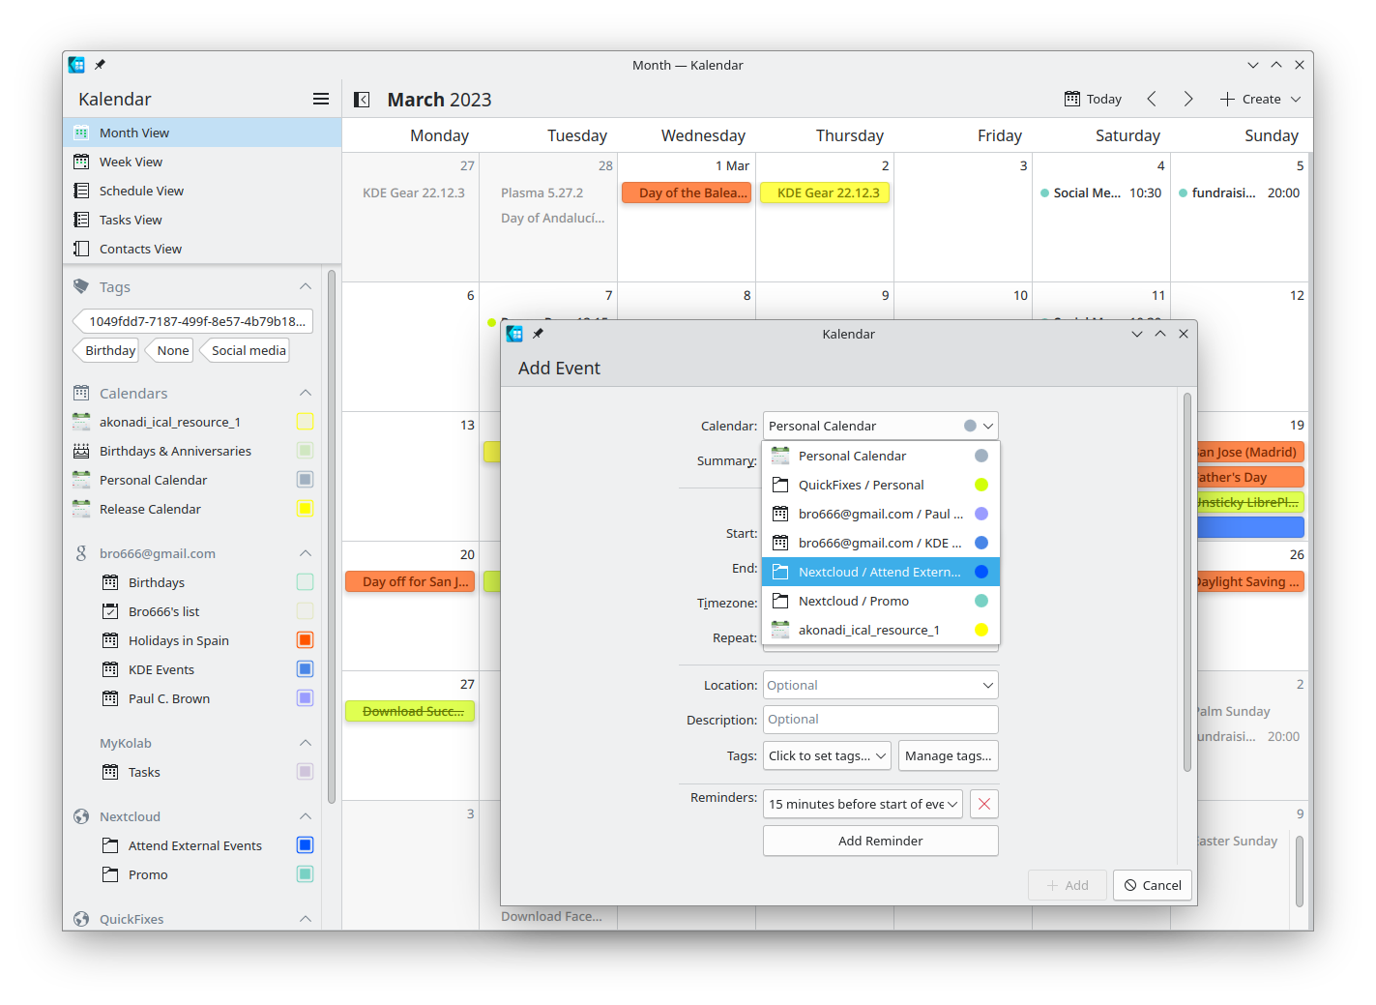Viewport: 1376px width, 1005px height.
Task: Select the Social media tag
Action: pyautogui.click(x=245, y=350)
